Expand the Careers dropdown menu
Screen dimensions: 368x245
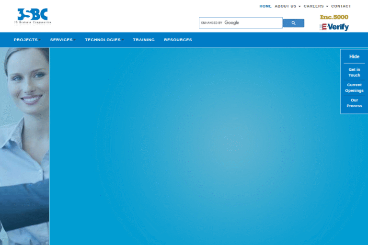click(316, 6)
